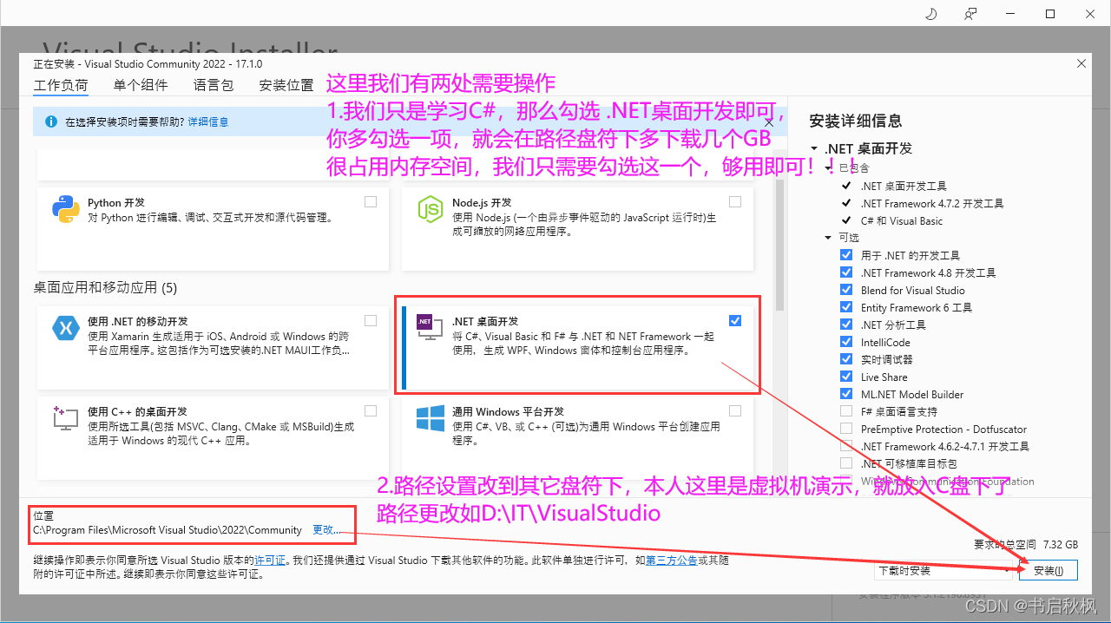Click the 安装详细信息 panel heading
The width and height of the screenshot is (1111, 623).
coord(855,121)
